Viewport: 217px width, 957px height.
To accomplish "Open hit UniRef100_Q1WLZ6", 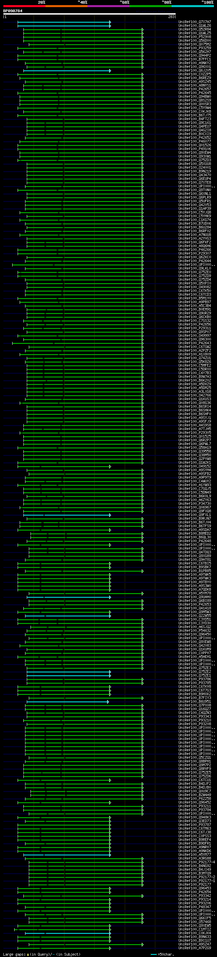I will pos(195,26).
